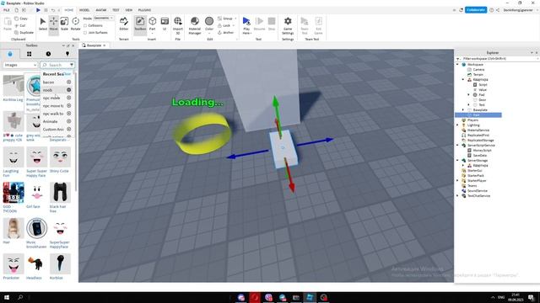Switch to the AVATAR ribbon tab
The height and width of the screenshot is (303, 540).
(x=101, y=10)
